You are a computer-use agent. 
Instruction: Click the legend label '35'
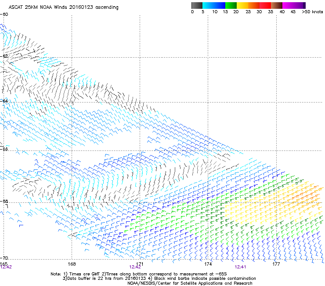(271, 12)
